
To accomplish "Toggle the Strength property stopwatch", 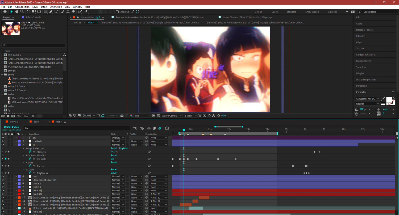I will pyautogui.click(x=30, y=152).
